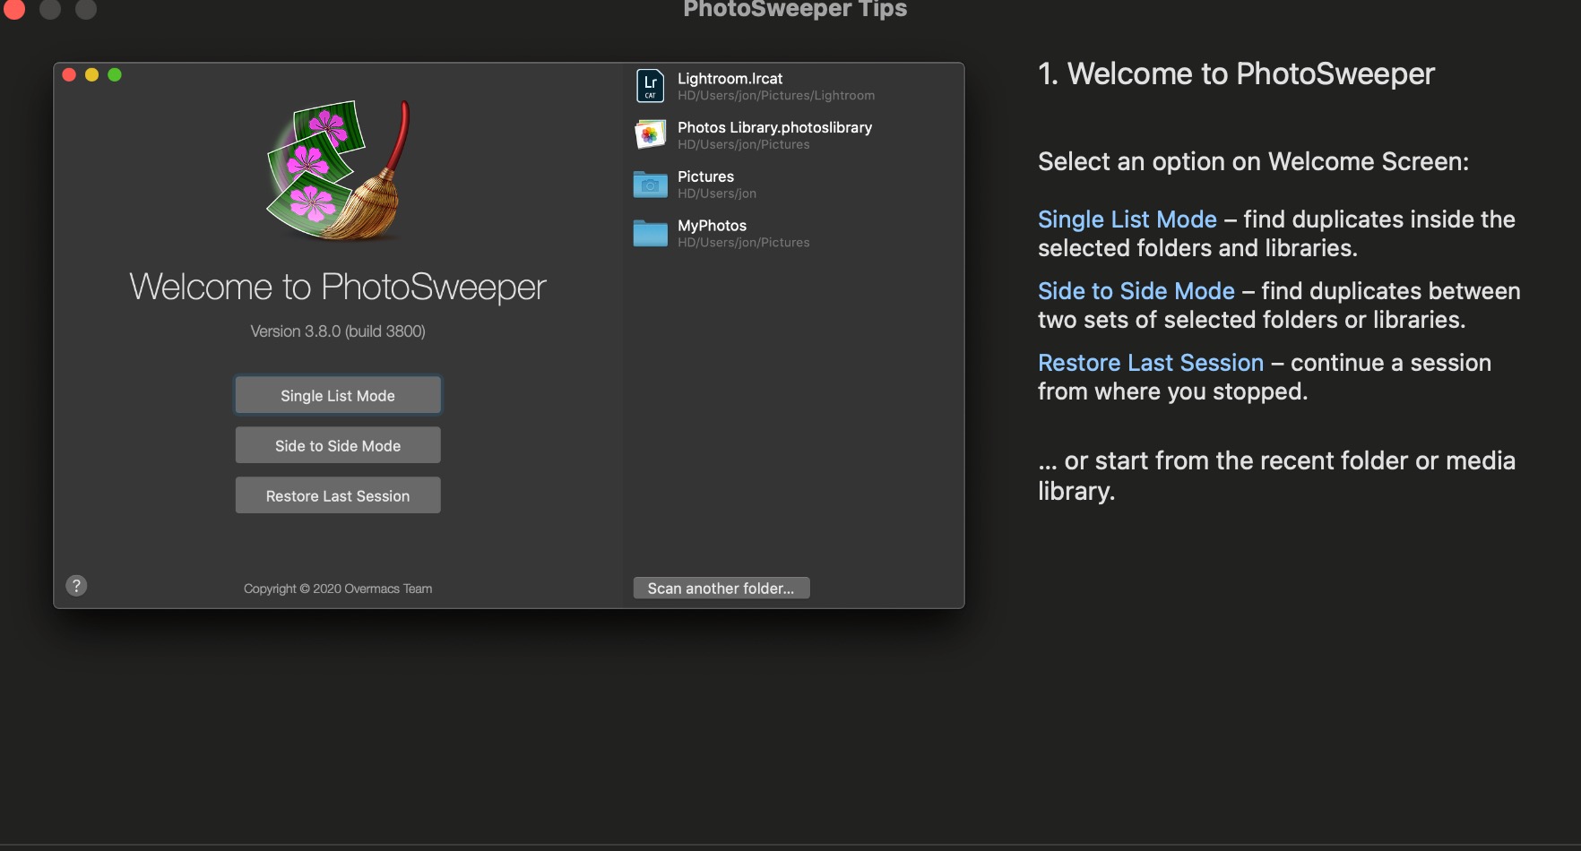
Task: Close the Tips window with red button
Action: point(14,9)
